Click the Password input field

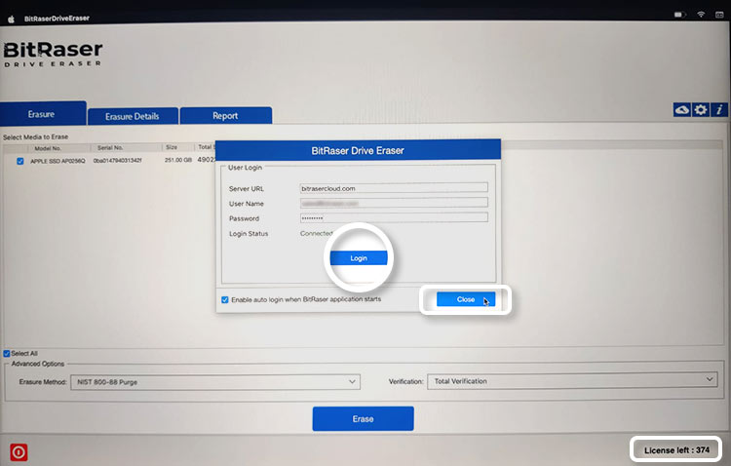tap(394, 217)
